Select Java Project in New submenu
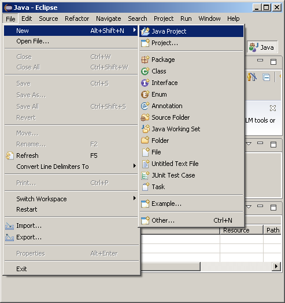Image resolution: width=285 pixels, height=303 pixels. point(191,31)
